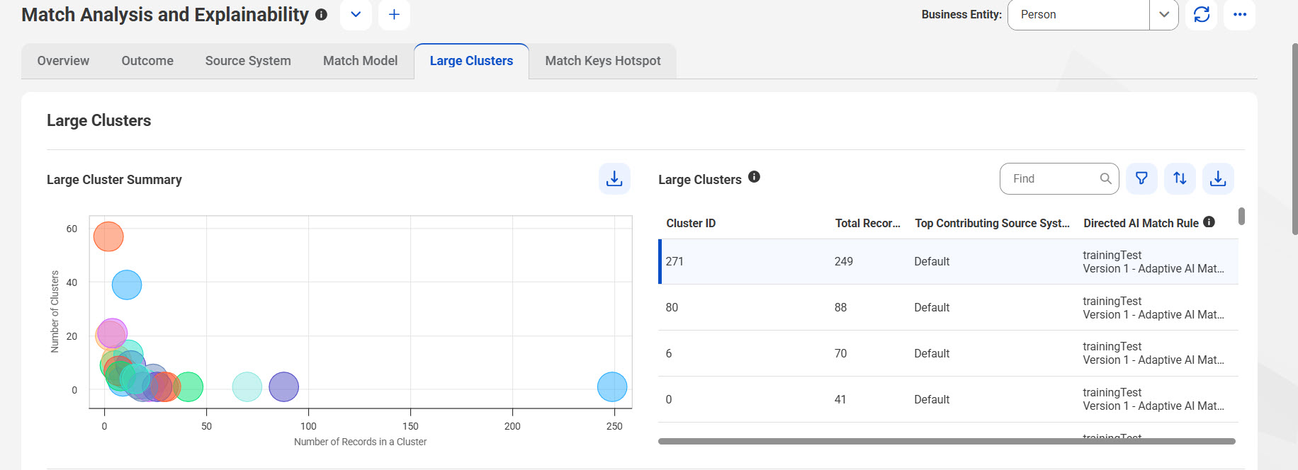Click the page's vertical scrollbar
The width and height of the screenshot is (1298, 470).
click(x=1294, y=139)
